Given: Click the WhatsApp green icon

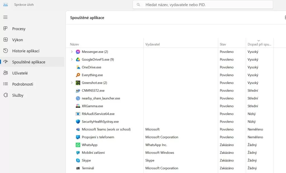Looking at the screenshot, I should [x=78, y=145].
